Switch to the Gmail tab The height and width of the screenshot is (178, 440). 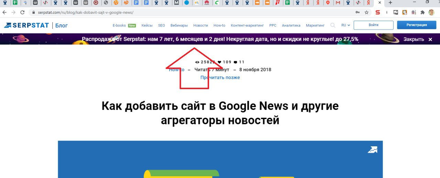(x=338, y=3)
